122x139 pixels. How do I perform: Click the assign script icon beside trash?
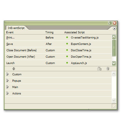point(99,69)
